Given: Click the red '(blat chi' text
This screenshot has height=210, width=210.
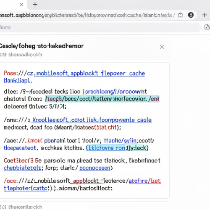Looking at the screenshot, I should (105, 128).
